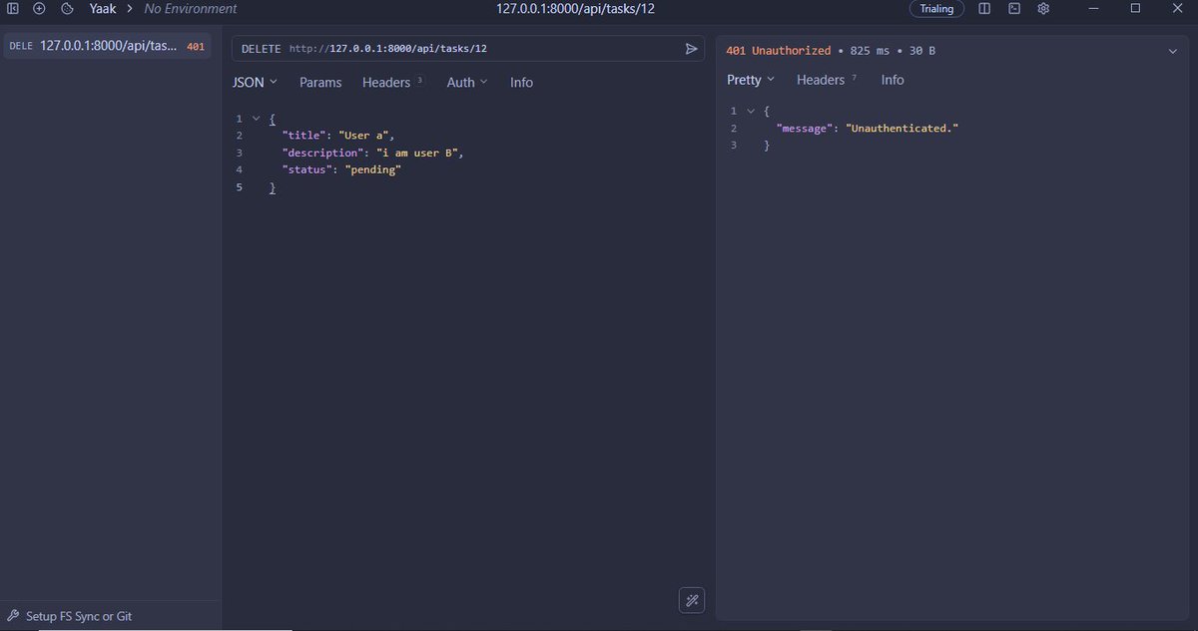Switch to the request Params tab

pyautogui.click(x=320, y=82)
